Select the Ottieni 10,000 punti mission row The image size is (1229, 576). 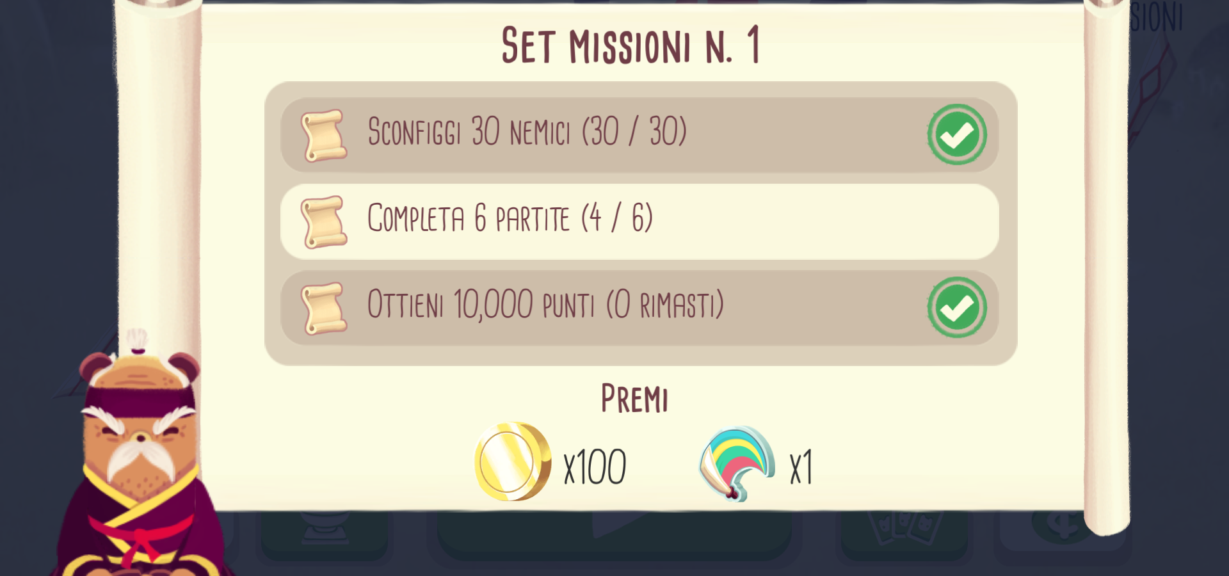coord(639,308)
